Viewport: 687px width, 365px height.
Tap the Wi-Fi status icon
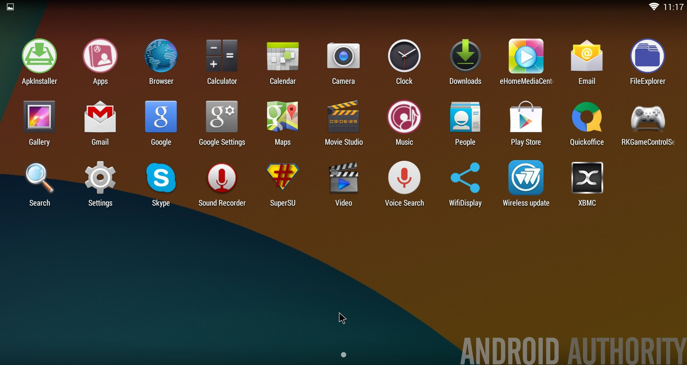pos(654,7)
